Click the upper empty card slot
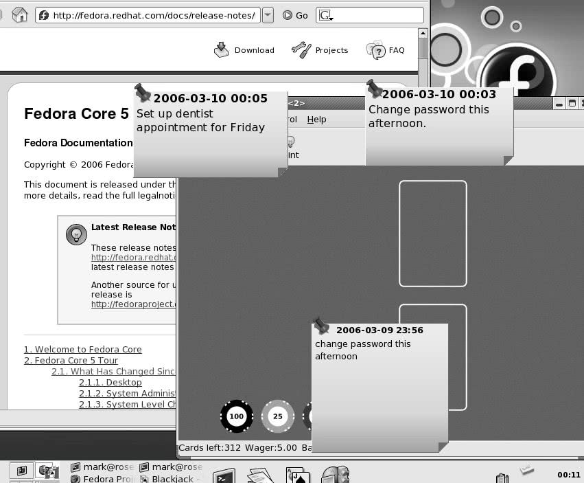This screenshot has width=584, height=483. coord(433,234)
